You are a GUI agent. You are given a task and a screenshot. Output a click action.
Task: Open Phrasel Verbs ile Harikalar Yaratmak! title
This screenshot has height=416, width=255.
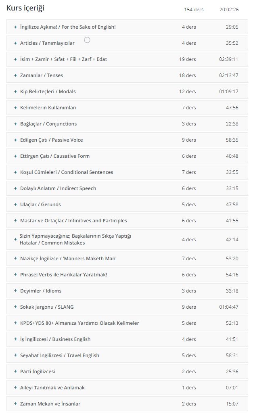[x=64, y=275]
